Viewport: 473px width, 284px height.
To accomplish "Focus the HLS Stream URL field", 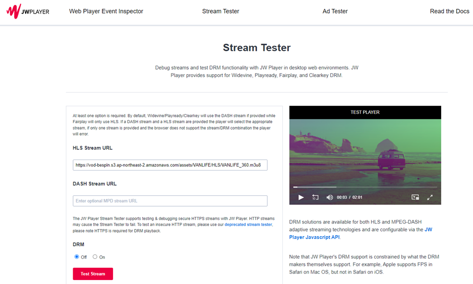I will pyautogui.click(x=170, y=165).
